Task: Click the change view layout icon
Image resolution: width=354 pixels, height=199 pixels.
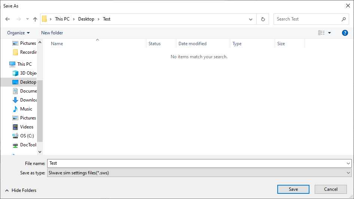Action: [321, 33]
